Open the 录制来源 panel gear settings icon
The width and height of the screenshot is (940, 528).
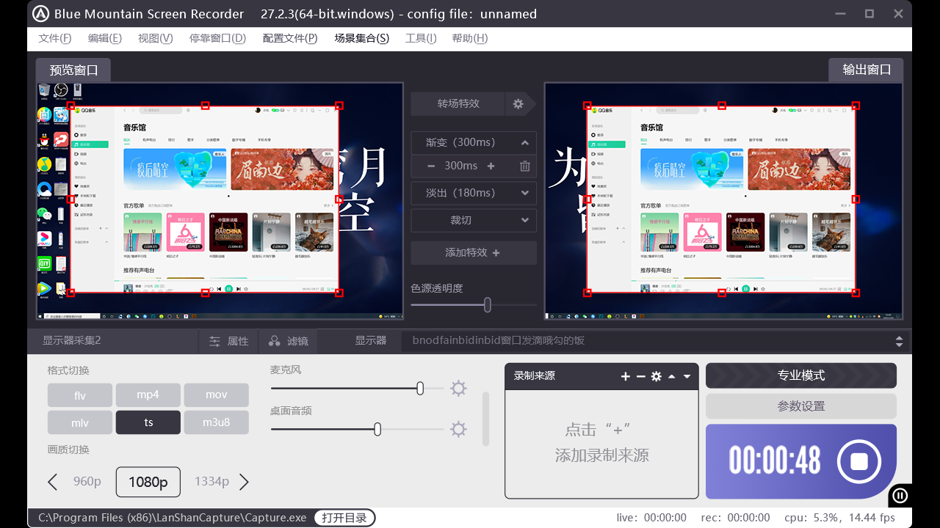(656, 375)
